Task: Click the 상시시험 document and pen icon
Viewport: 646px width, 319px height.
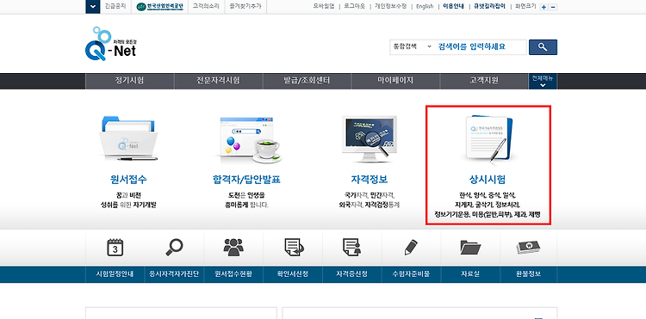Action: point(488,139)
